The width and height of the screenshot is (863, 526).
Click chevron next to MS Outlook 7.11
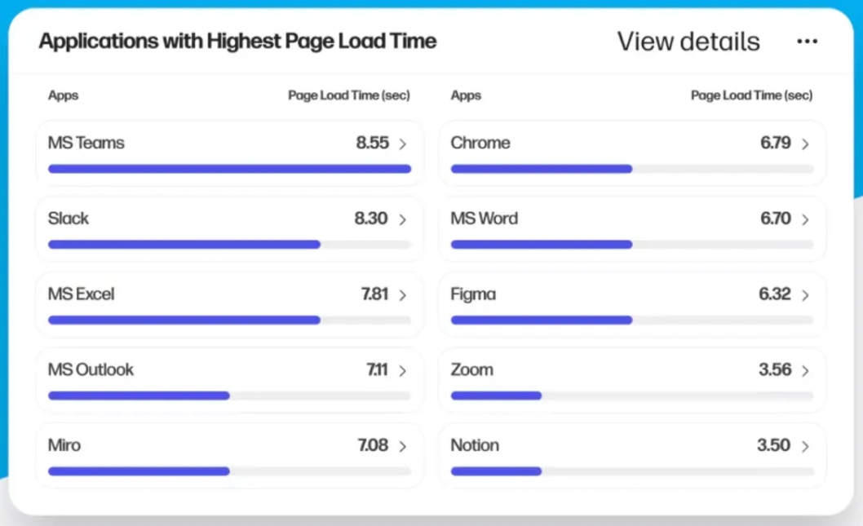402,371
